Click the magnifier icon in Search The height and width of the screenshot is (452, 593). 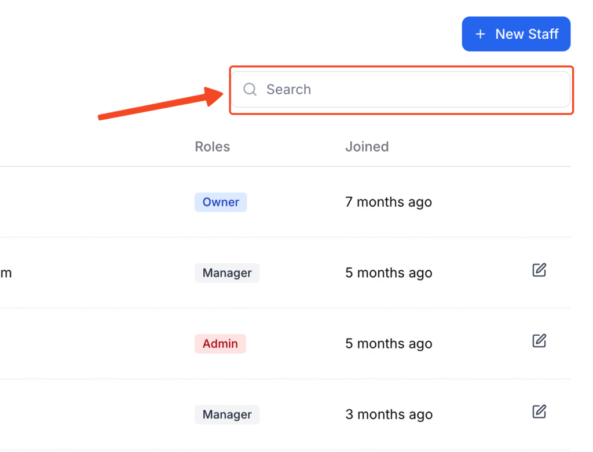point(250,90)
